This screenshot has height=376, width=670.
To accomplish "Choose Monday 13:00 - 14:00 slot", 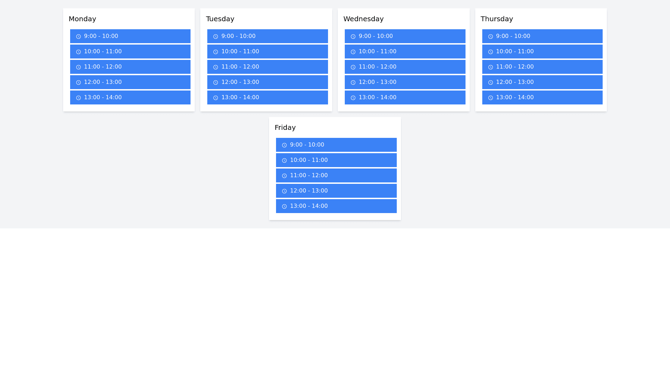I will (130, 97).
